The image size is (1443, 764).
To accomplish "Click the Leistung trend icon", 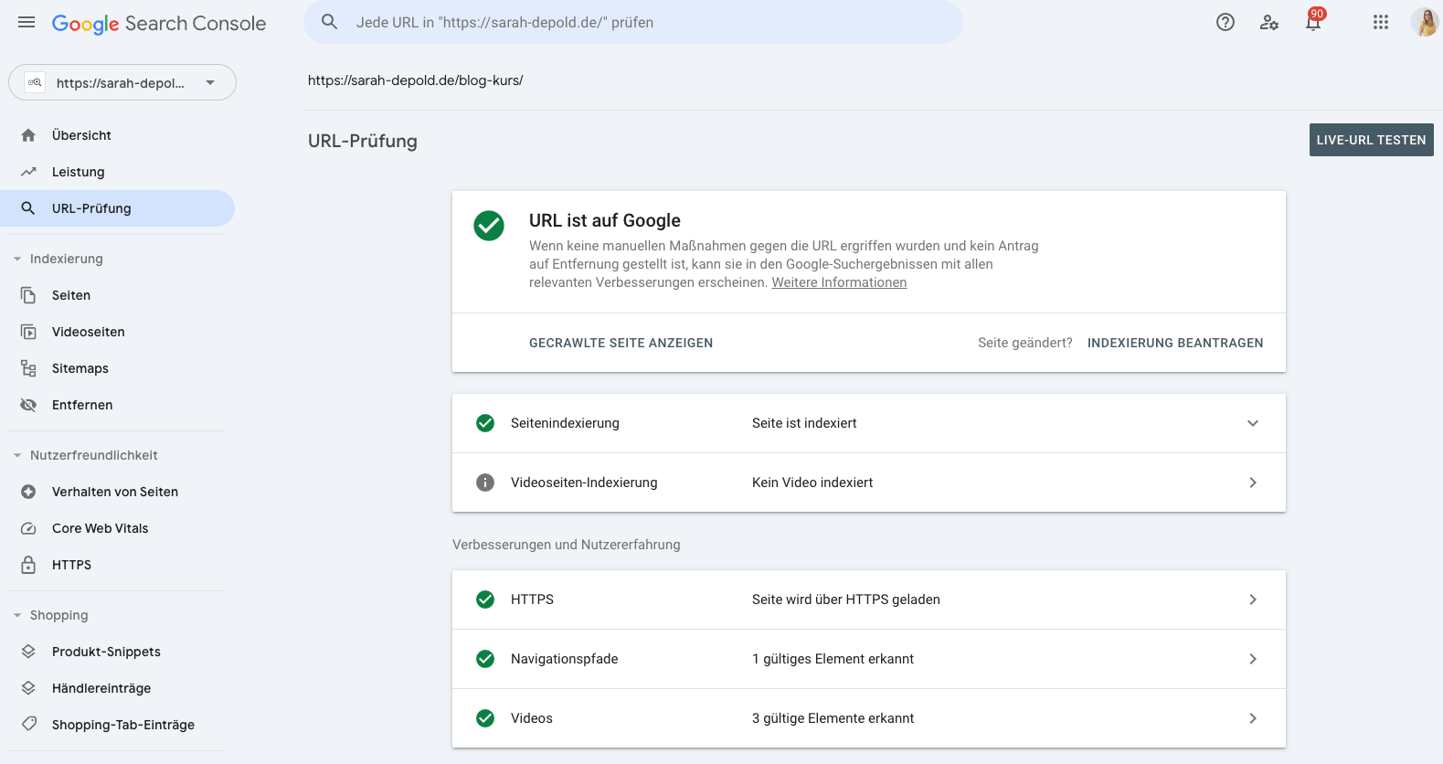I will tap(28, 172).
